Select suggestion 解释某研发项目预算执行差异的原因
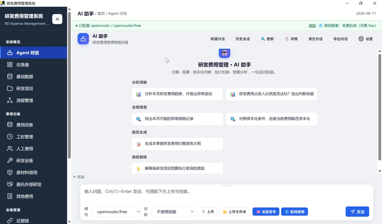The image size is (382, 224). tap(178, 168)
